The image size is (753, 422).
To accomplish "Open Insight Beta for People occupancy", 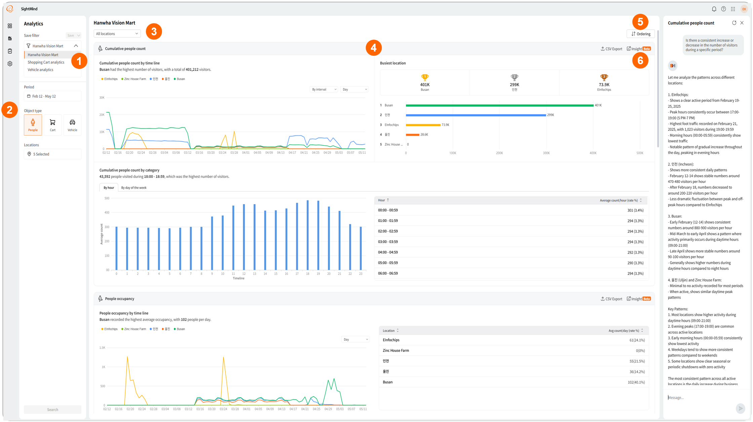I will click(639, 299).
